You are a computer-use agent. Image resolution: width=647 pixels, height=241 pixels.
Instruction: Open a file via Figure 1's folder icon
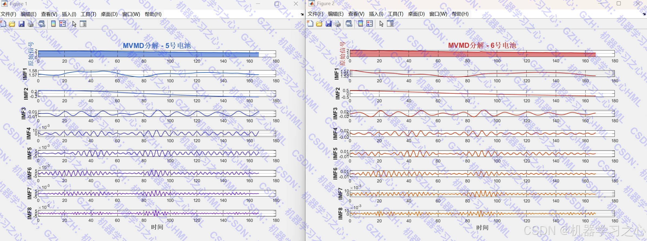(x=12, y=24)
